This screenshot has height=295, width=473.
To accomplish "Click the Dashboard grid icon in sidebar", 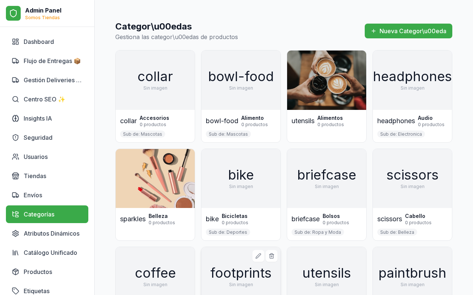I will [x=16, y=42].
